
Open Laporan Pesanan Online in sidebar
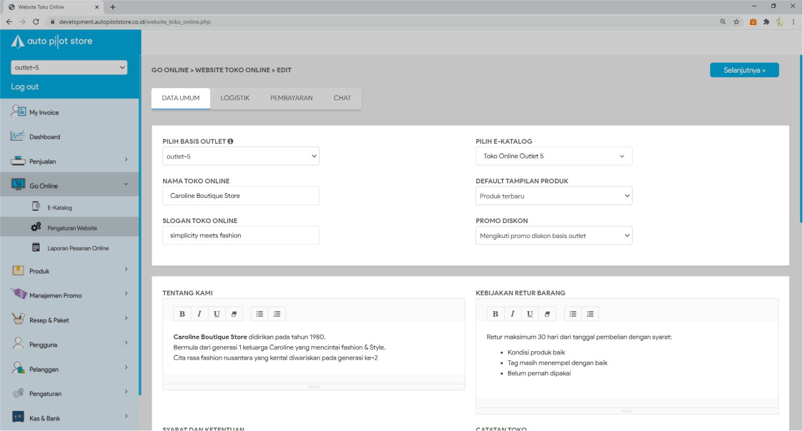(78, 248)
